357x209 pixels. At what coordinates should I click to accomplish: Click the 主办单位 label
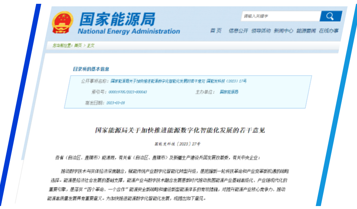click(205, 92)
